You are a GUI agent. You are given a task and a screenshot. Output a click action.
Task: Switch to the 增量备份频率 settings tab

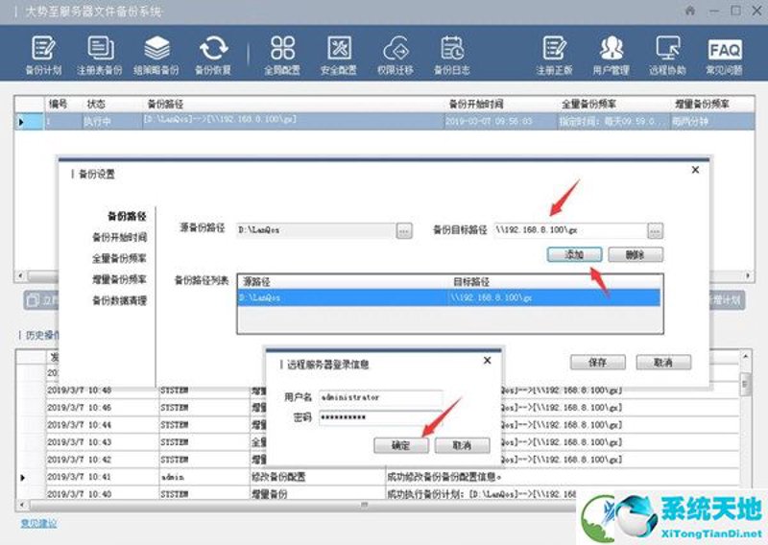pos(119,279)
